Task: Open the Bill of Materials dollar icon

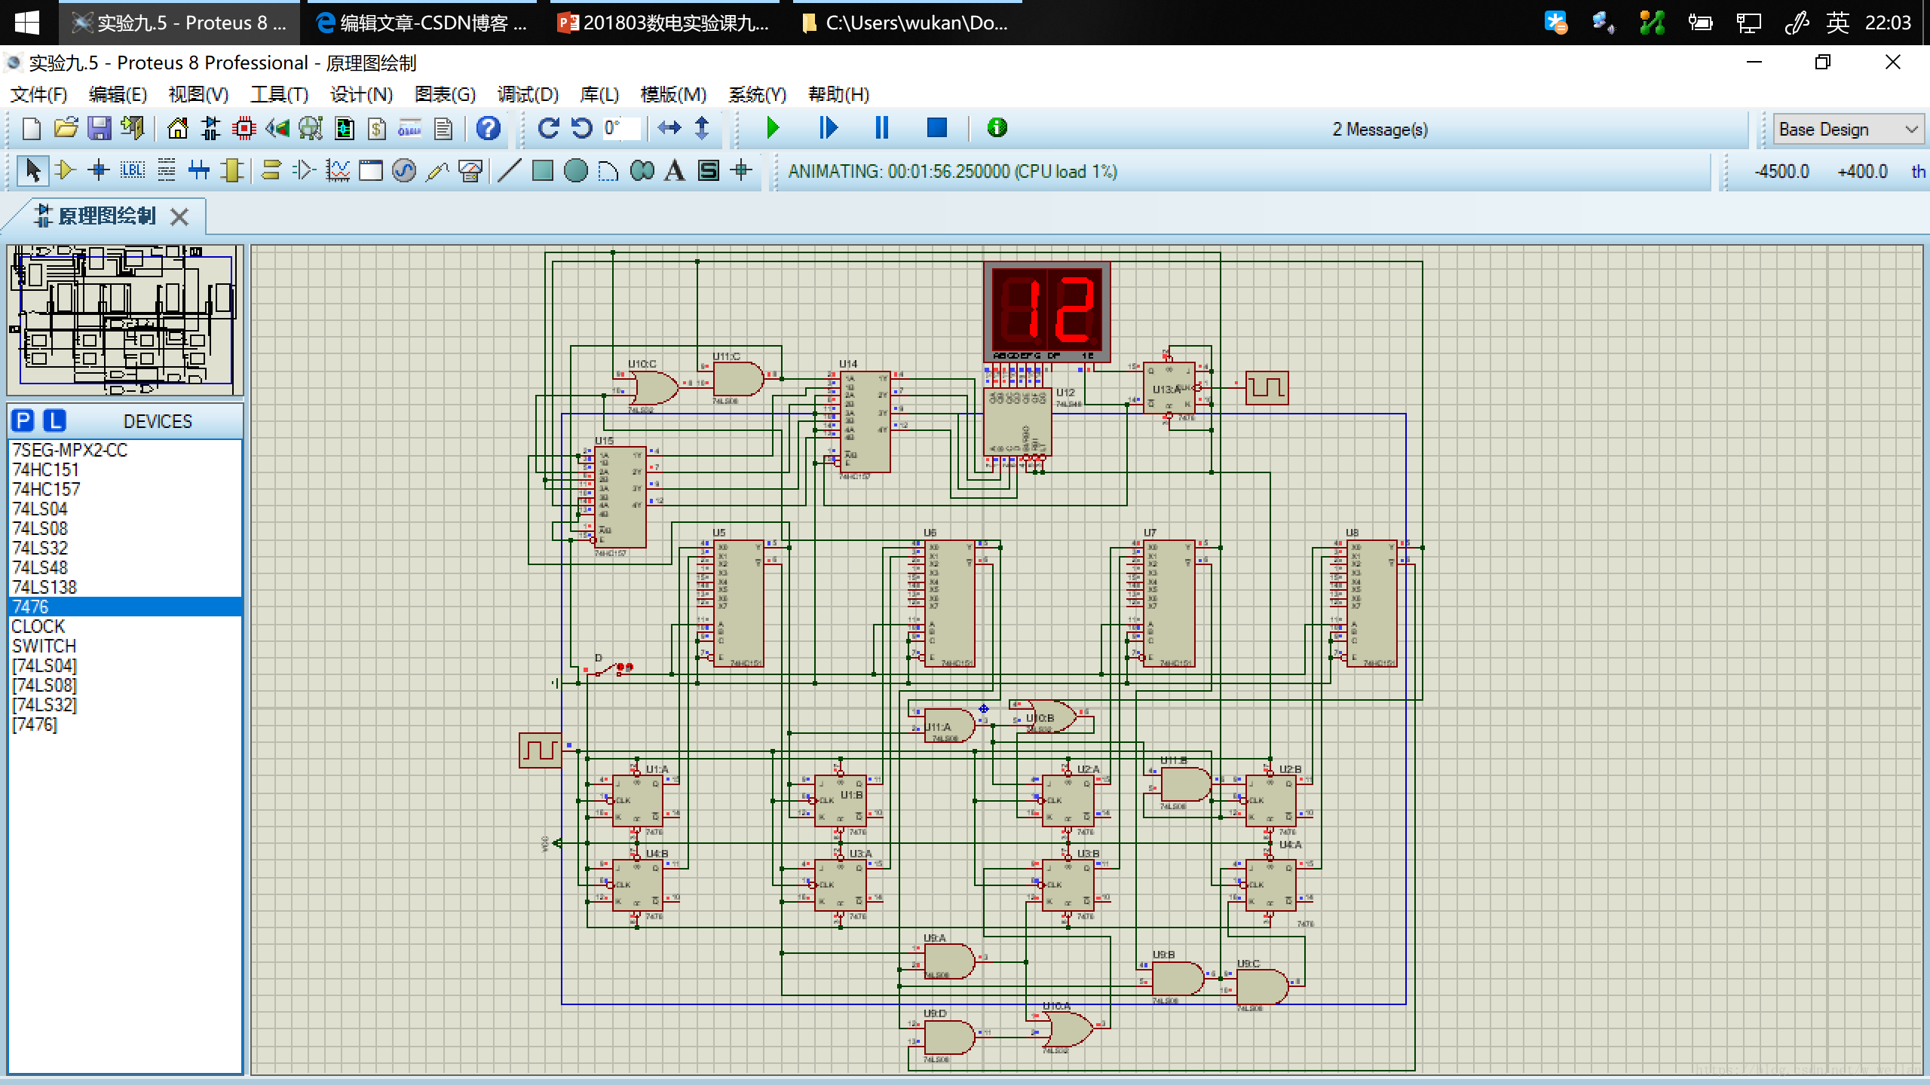Action: coord(377,129)
